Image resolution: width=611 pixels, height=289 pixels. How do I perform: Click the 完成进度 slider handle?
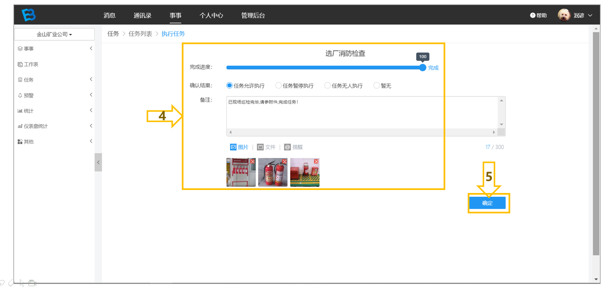click(x=423, y=68)
